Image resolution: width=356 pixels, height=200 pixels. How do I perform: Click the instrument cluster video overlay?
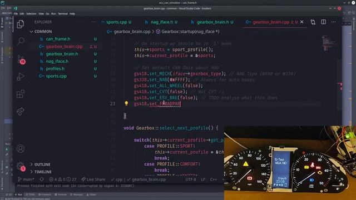(290, 163)
